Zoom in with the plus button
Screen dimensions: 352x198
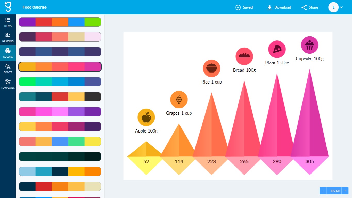(345, 191)
